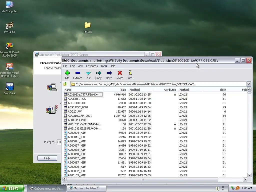Click the 9:05 AM system clock
Viewport: 256px width, 192px height.
247,188
